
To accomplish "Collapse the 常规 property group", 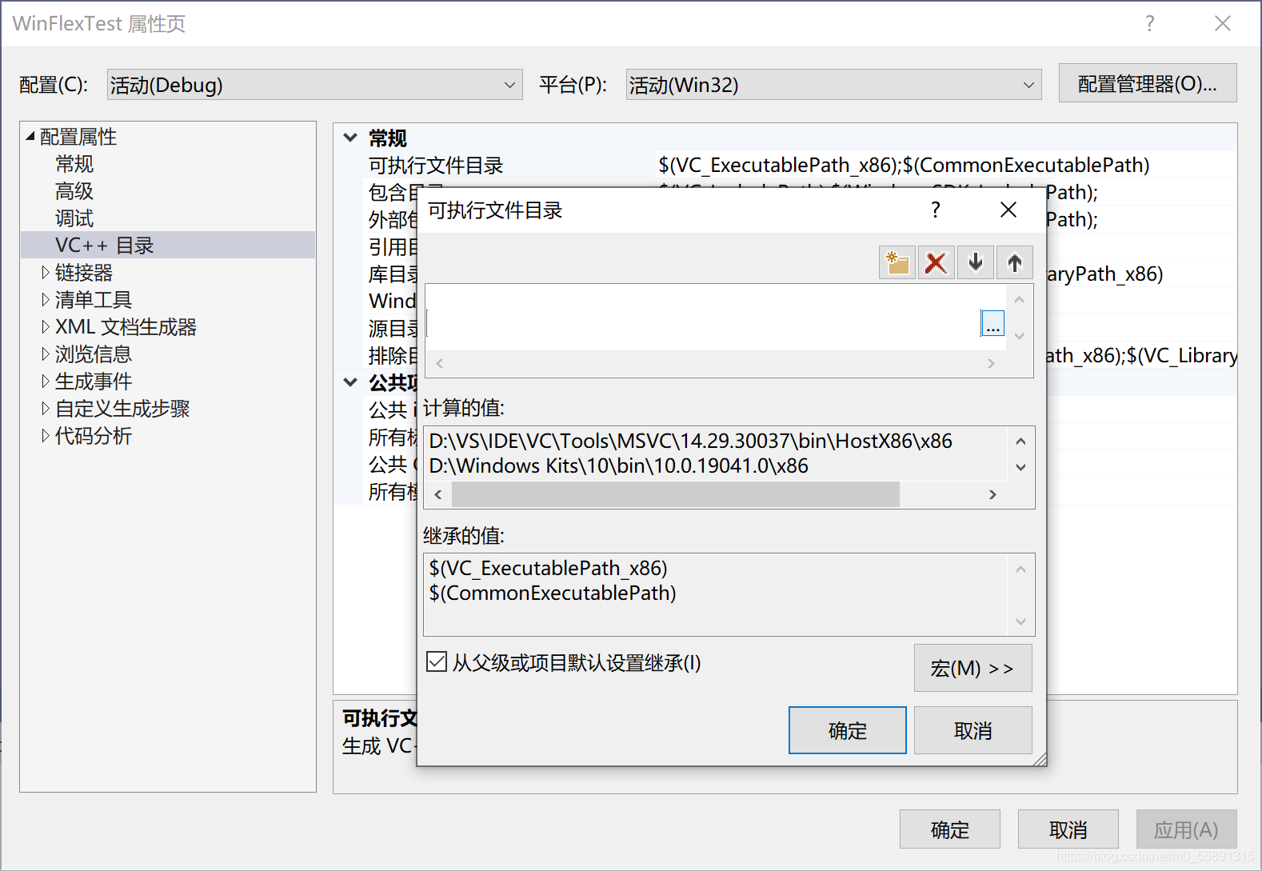I will coord(350,138).
